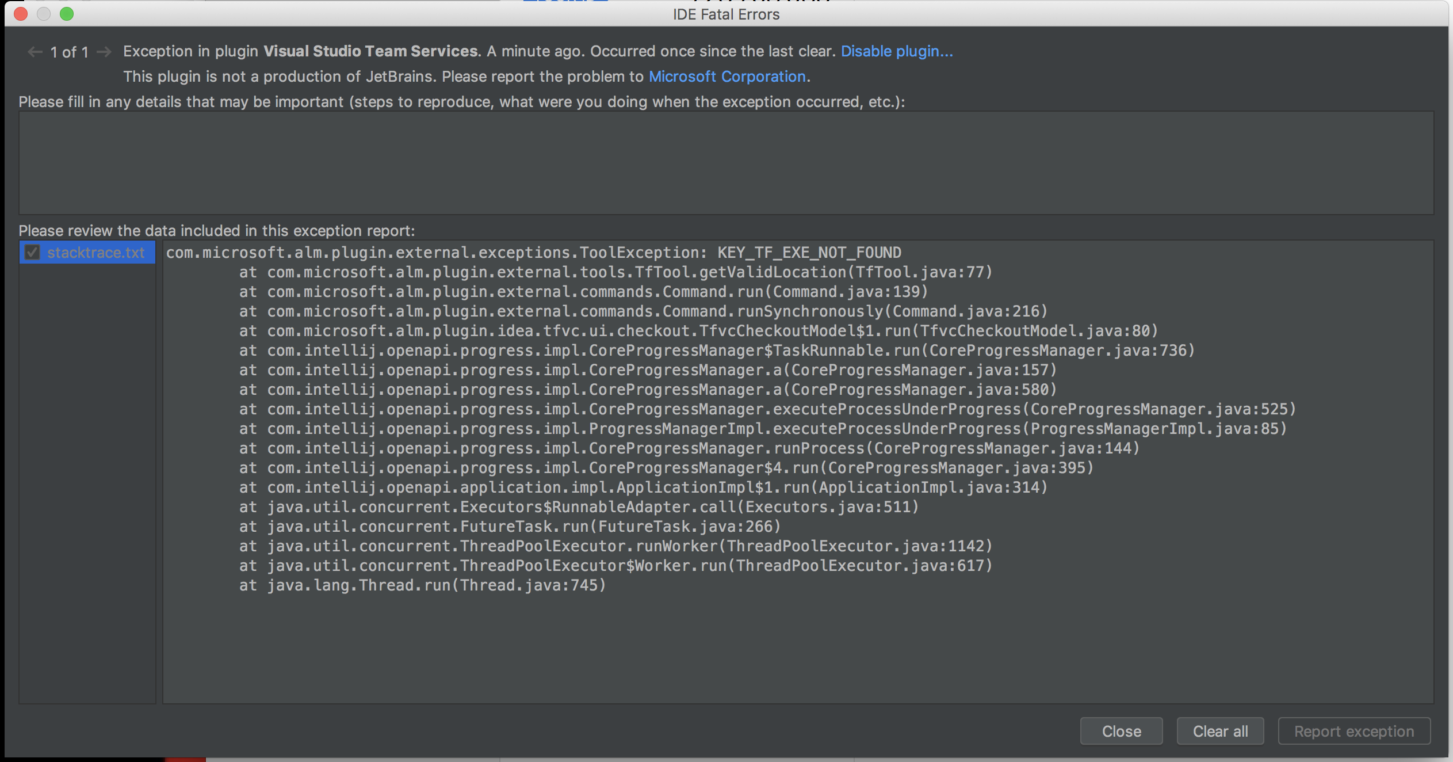
Task: Click the KEY_TF_EXE_NOT_FOUND exception line
Action: [533, 253]
